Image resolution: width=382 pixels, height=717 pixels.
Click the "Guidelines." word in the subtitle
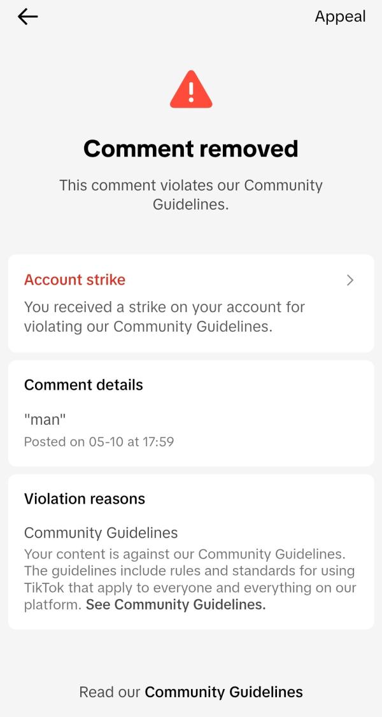190,205
